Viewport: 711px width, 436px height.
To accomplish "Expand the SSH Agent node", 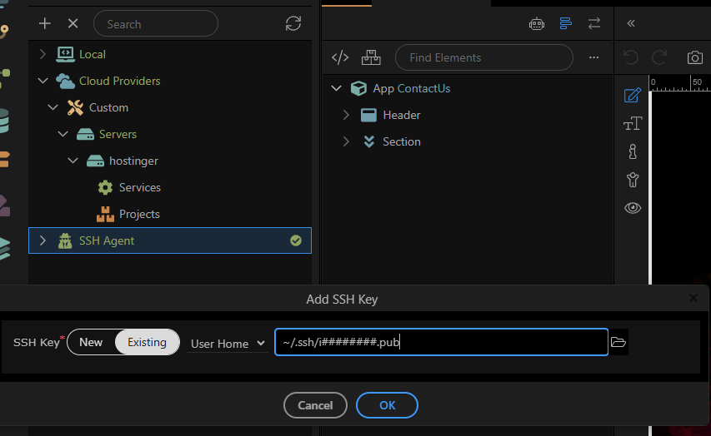I will (43, 240).
